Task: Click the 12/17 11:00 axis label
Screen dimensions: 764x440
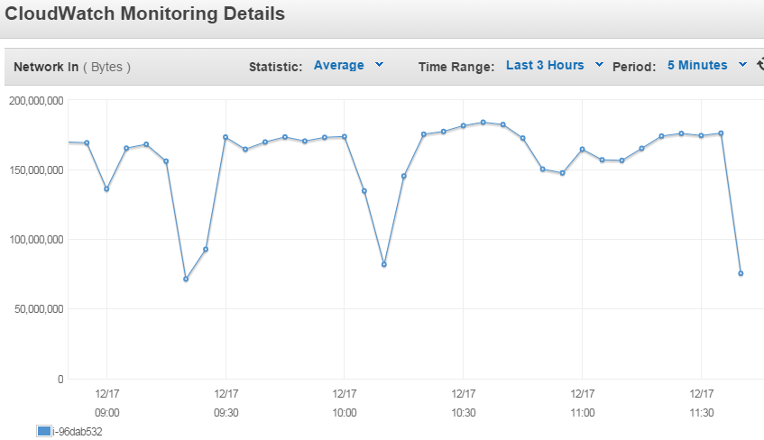Action: 583,403
